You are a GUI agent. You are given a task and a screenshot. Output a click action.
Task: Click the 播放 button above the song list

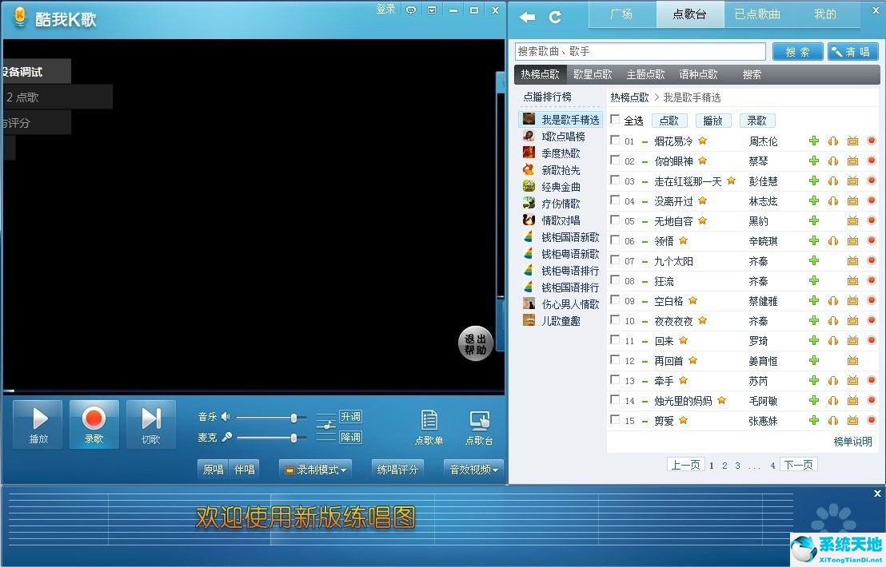(x=712, y=120)
